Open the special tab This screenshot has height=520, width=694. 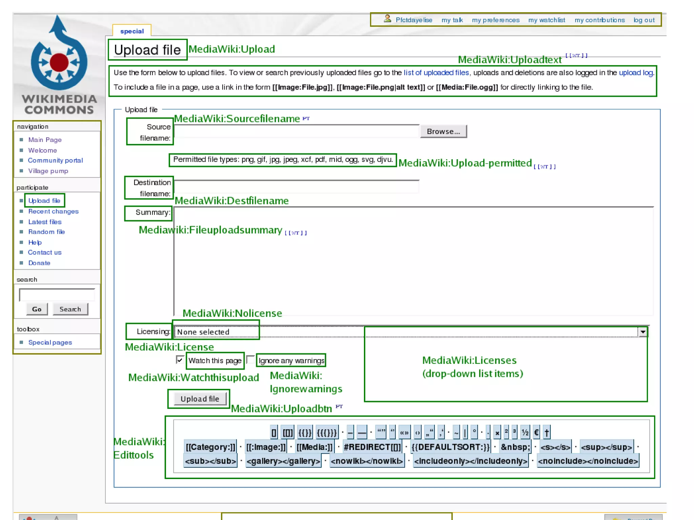coord(132,31)
